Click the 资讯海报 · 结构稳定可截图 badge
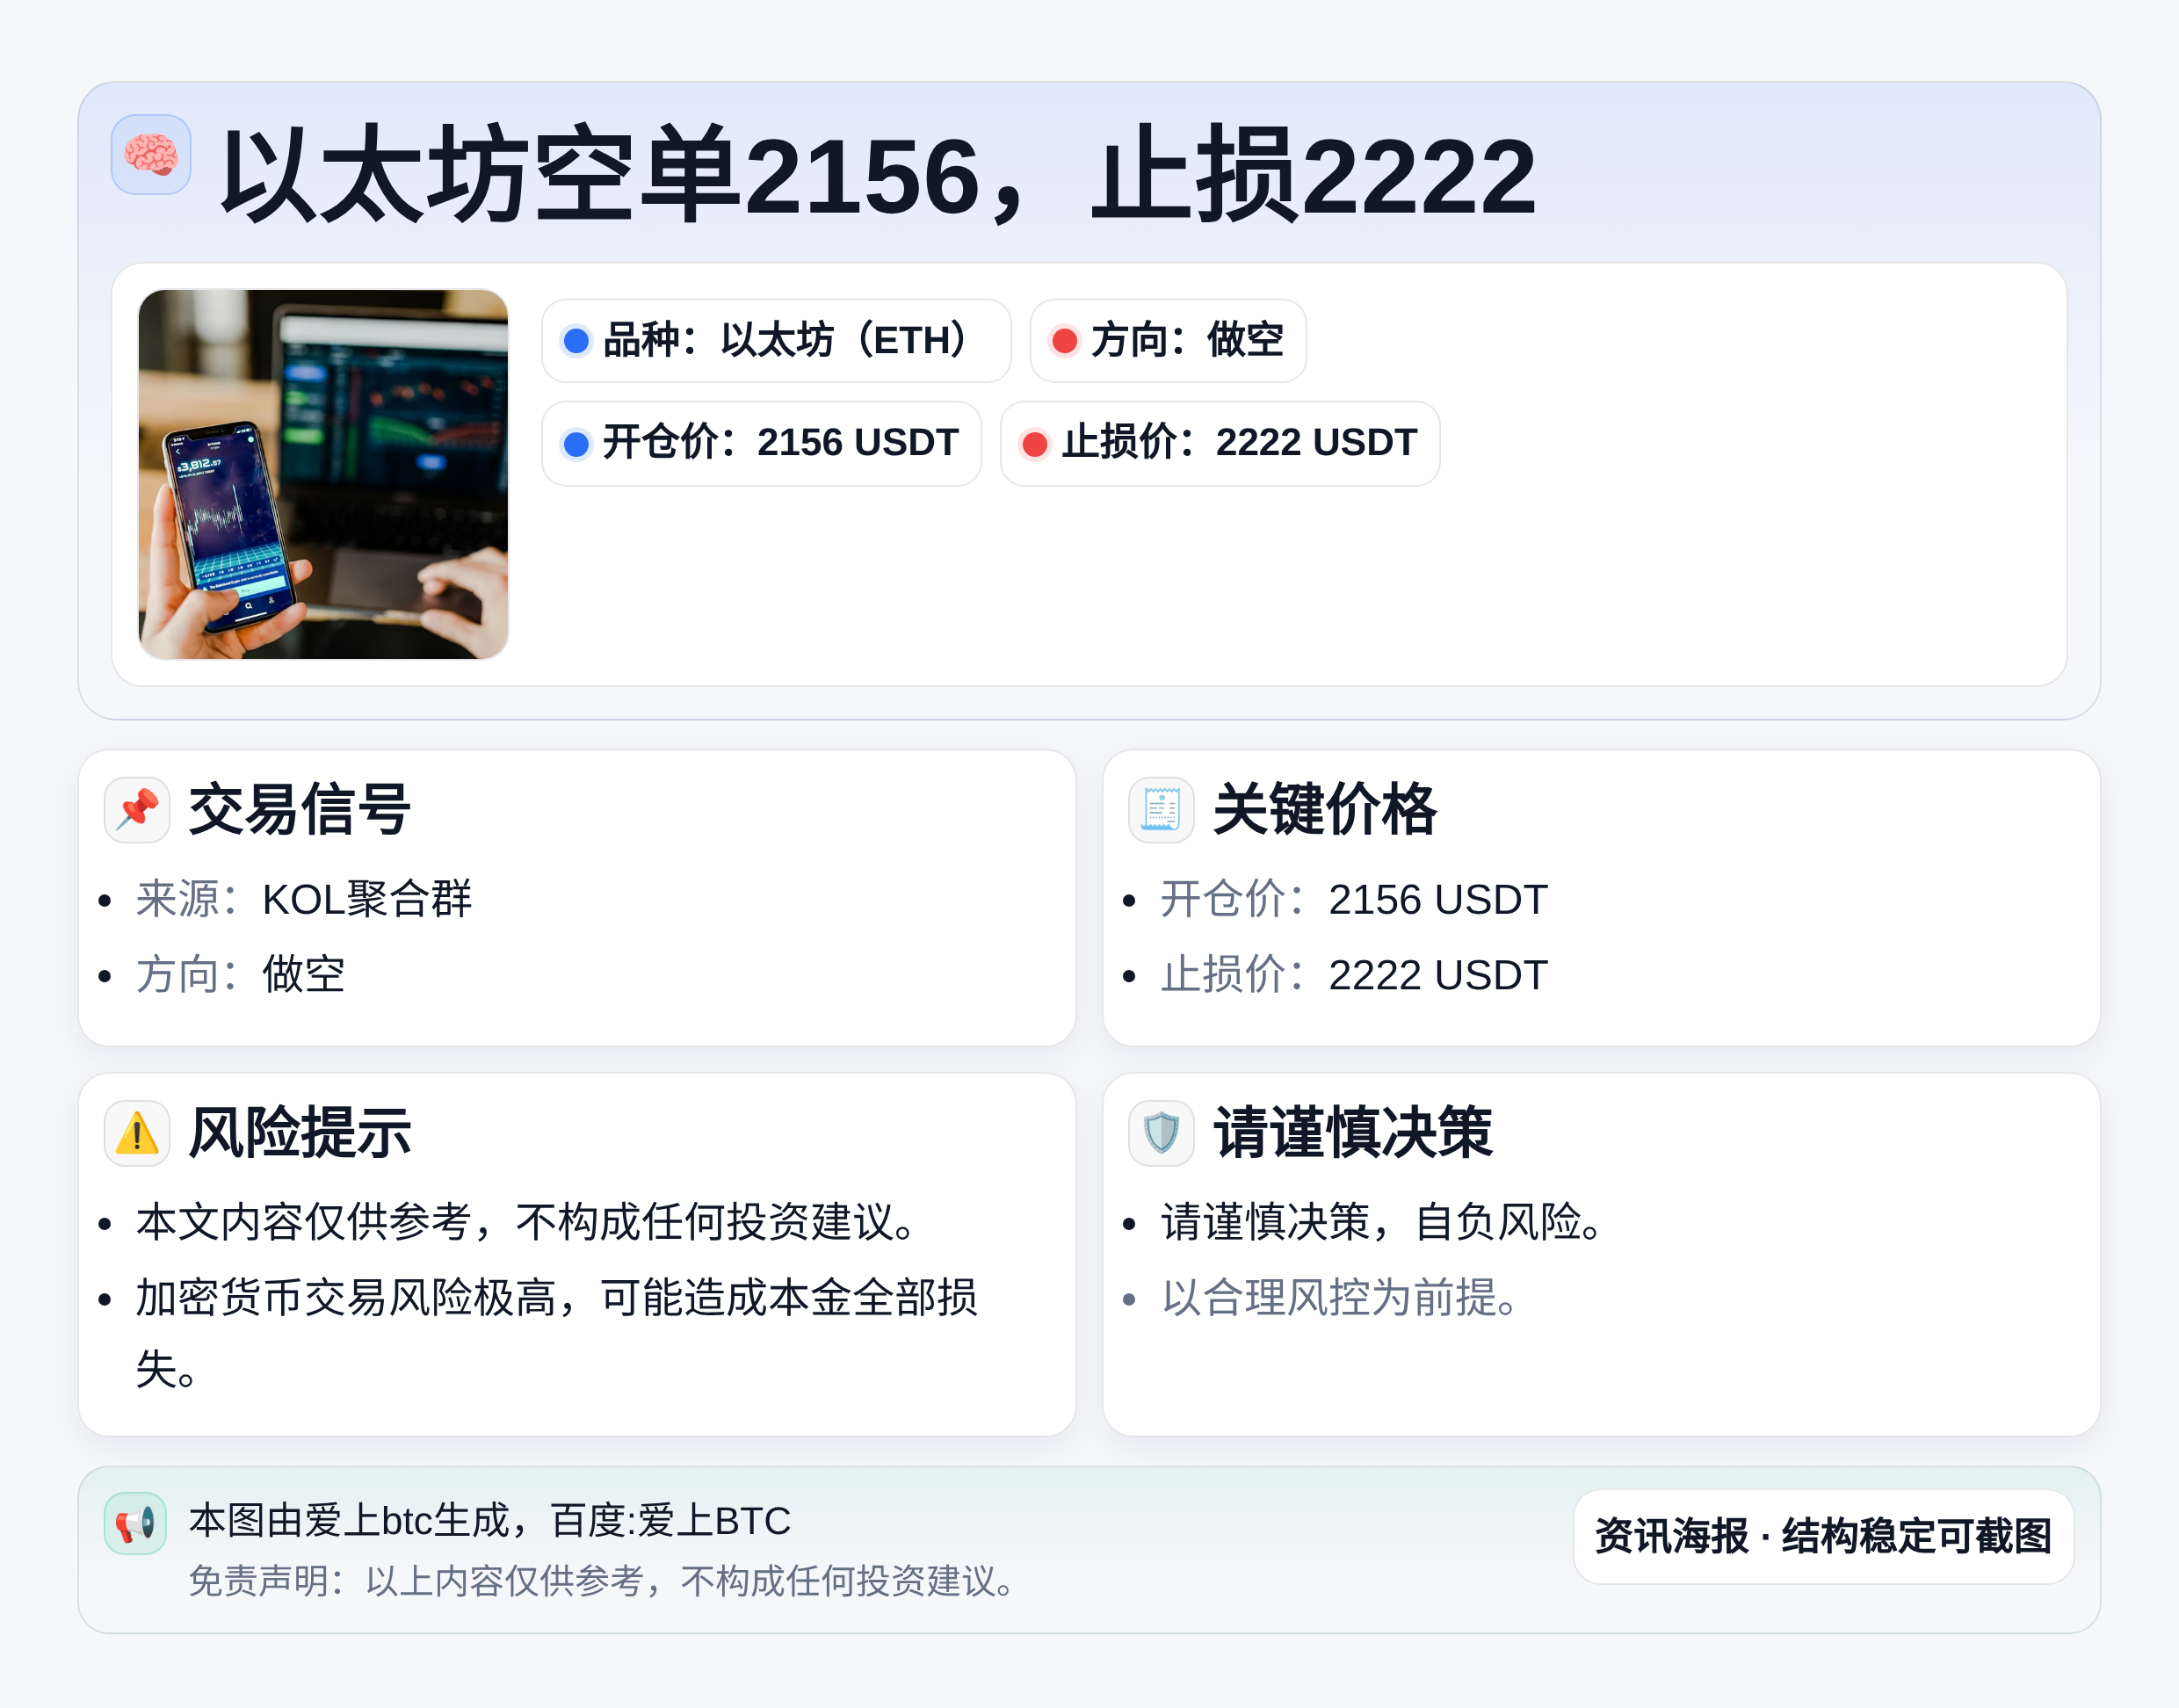Screen dimensions: 2179x1708 [1823, 1536]
